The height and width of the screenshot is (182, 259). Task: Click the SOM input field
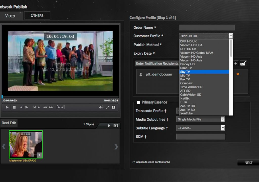point(201,136)
